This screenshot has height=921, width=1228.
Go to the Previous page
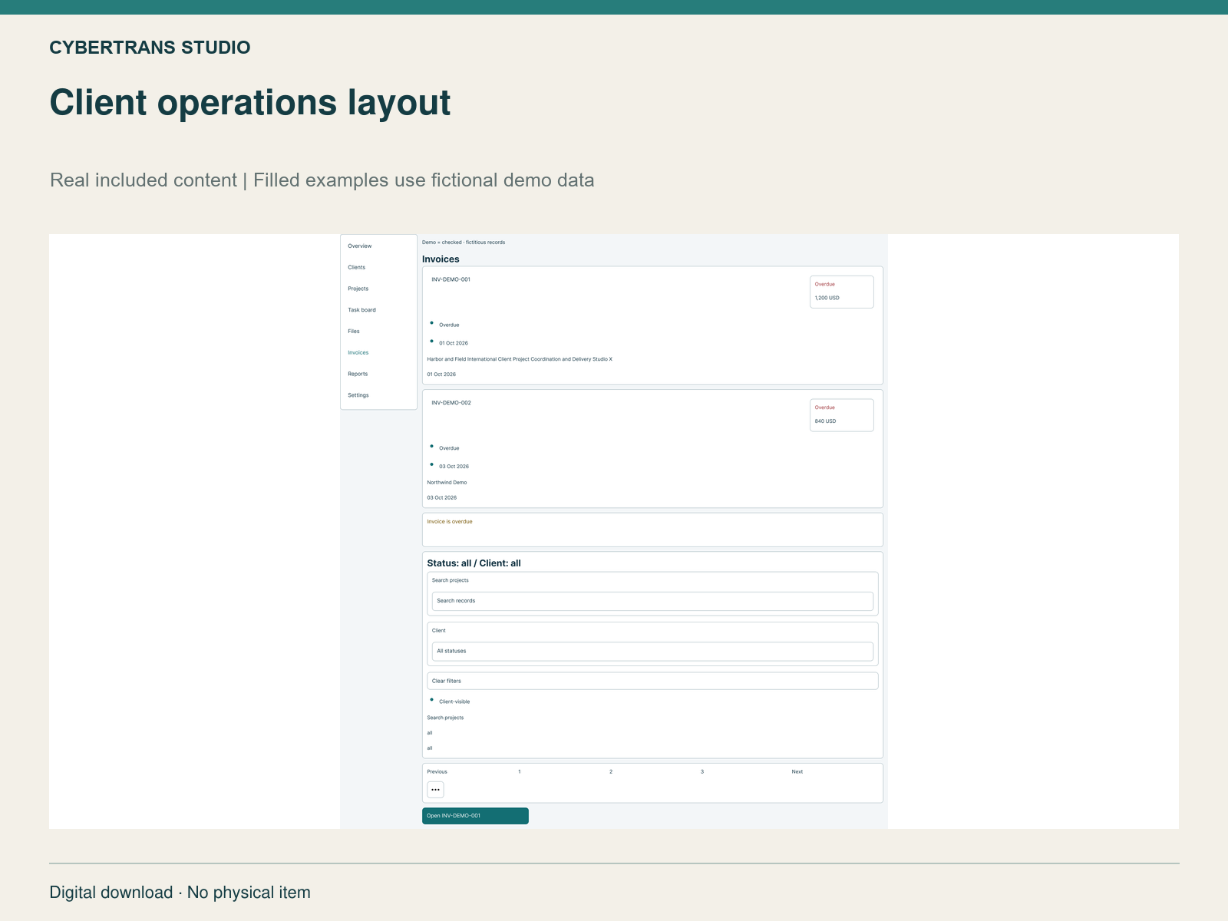(x=437, y=772)
